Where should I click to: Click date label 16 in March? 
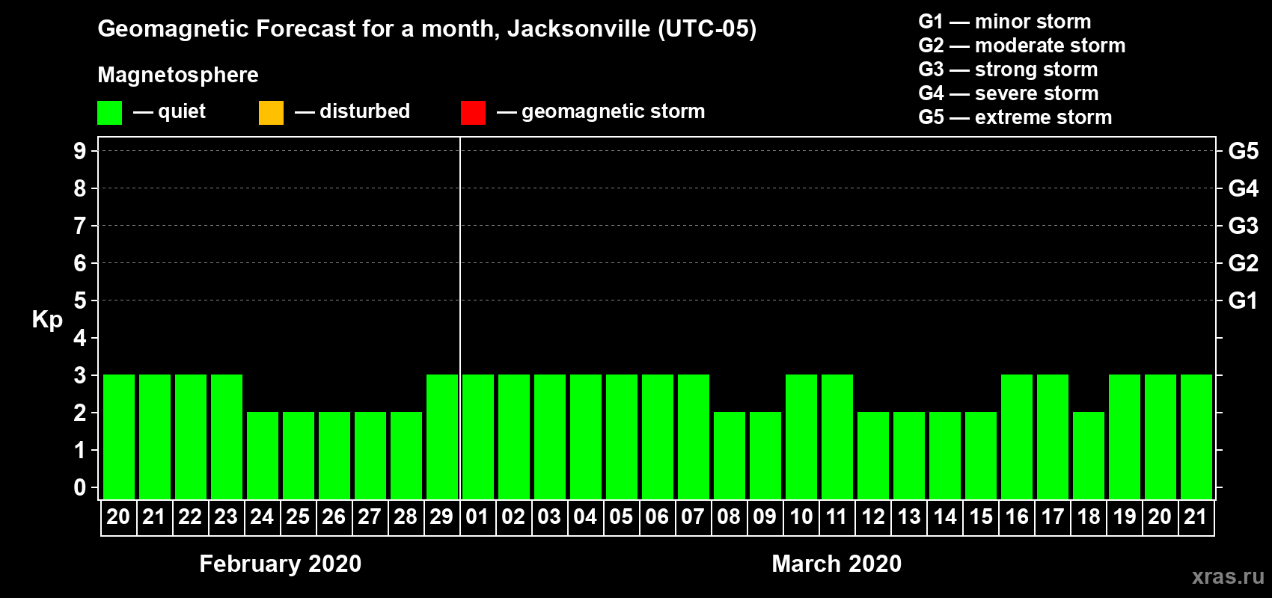tap(1016, 517)
